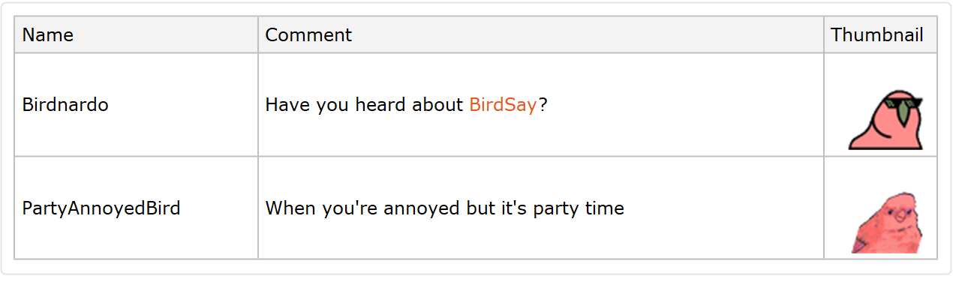The image size is (953, 300).
Task: Click the text 'Have you heard about'
Action: click(x=364, y=105)
